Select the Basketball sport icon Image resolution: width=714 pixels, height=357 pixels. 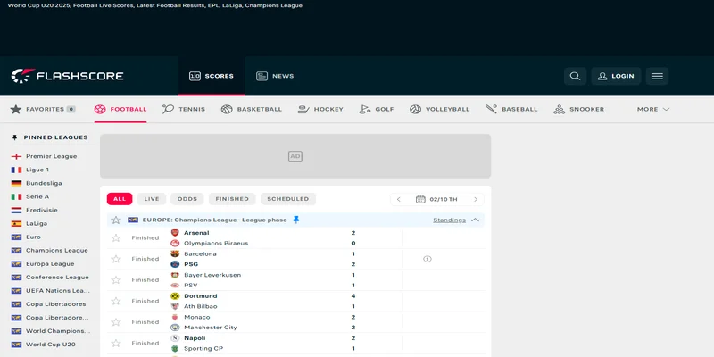(227, 109)
